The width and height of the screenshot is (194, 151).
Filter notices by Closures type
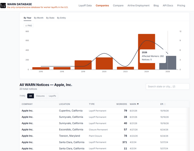[x=40, y=96]
